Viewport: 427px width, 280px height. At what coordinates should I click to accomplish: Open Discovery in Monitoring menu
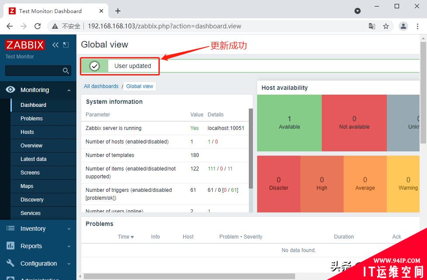pos(44,199)
